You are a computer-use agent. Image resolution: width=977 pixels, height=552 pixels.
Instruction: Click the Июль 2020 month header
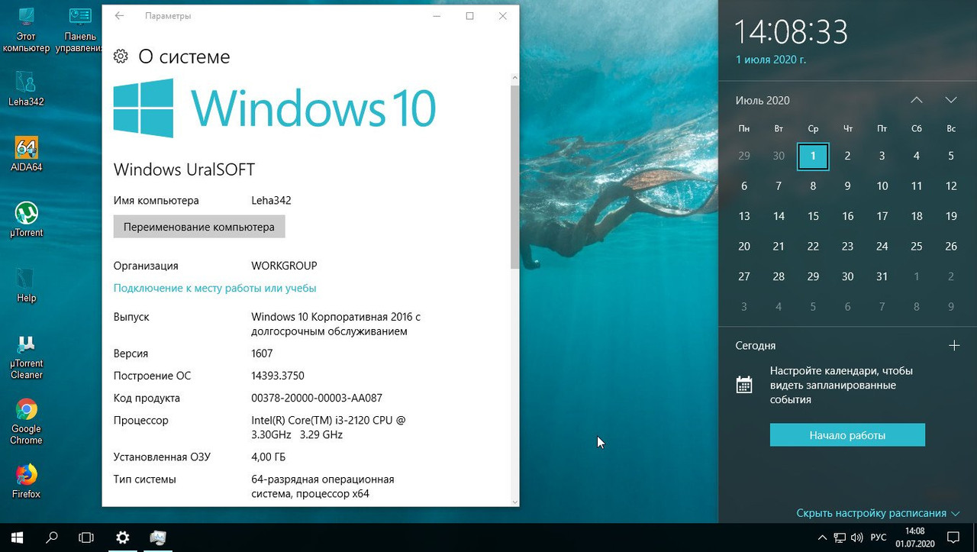(763, 100)
